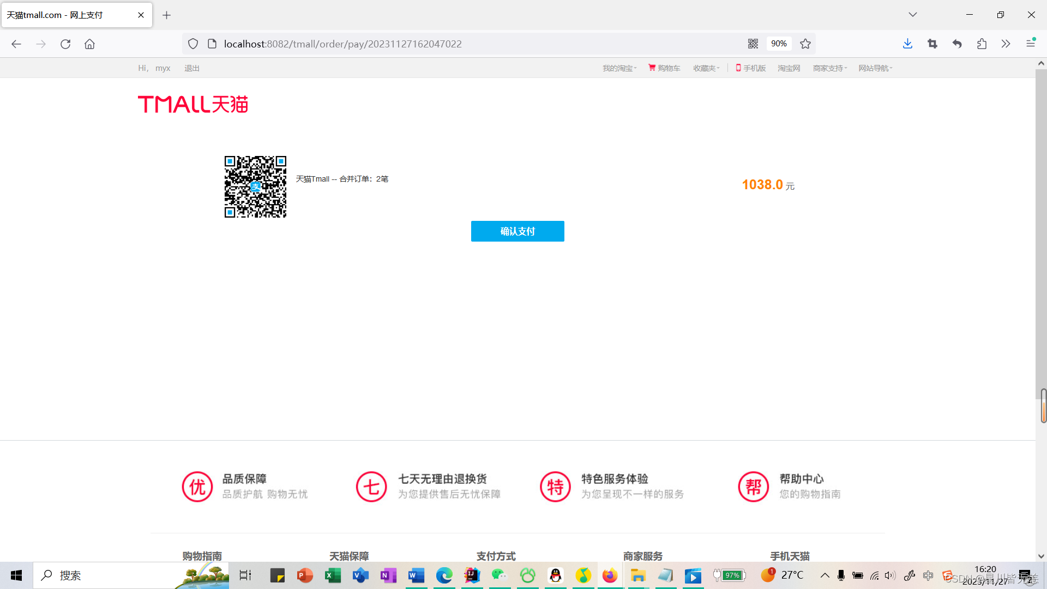Launch PowerPoint from the taskbar
The image size is (1047, 589).
(305, 575)
